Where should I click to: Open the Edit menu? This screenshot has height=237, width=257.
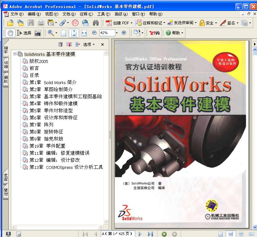pos(34,14)
